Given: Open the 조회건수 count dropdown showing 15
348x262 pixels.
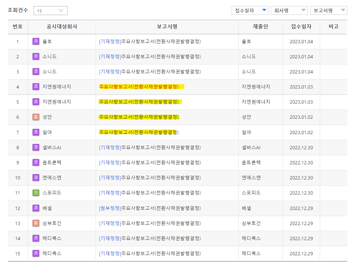Looking at the screenshot, I should pyautogui.click(x=50, y=10).
